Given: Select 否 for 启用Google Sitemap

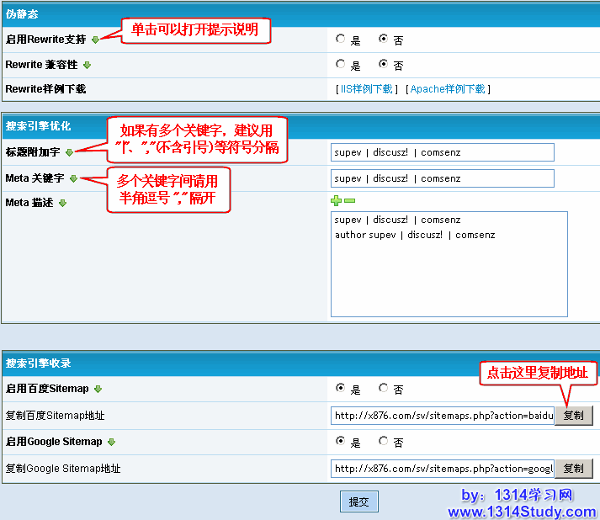Looking at the screenshot, I should (384, 441).
